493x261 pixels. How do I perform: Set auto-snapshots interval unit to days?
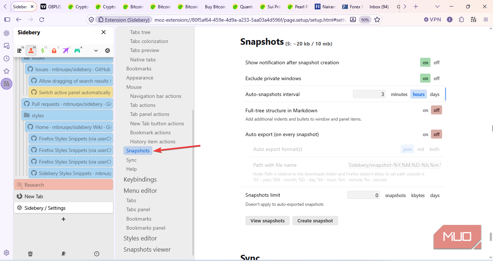pyautogui.click(x=435, y=94)
